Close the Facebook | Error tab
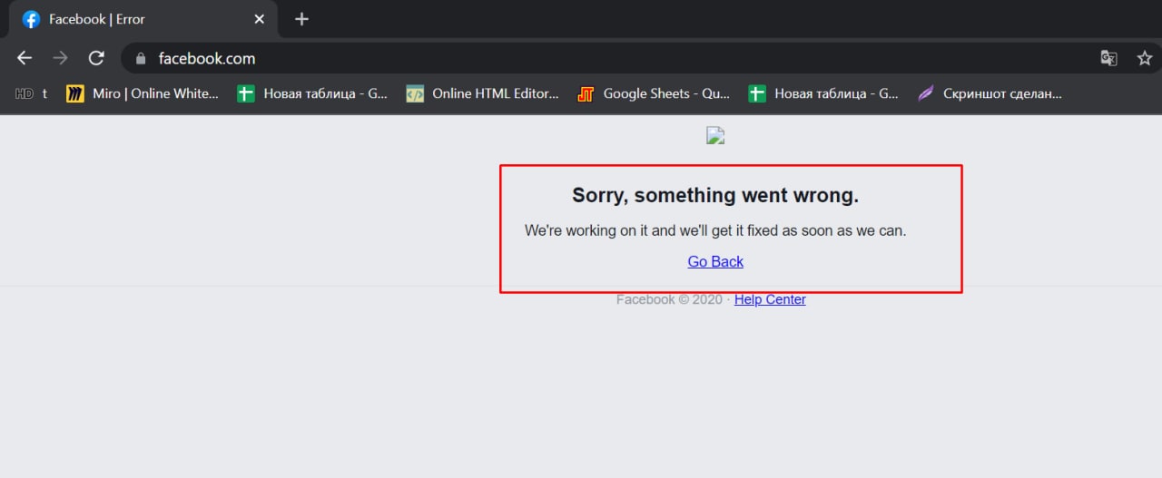The width and height of the screenshot is (1162, 478). (x=260, y=19)
